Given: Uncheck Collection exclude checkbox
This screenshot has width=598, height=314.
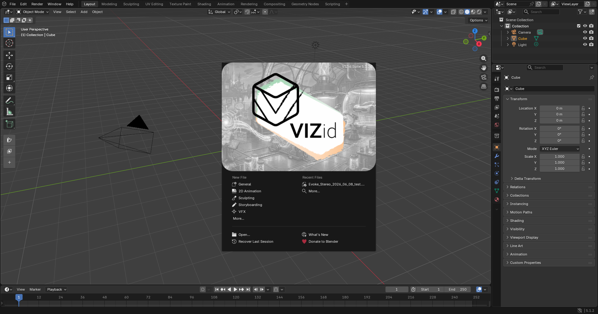Looking at the screenshot, I should [579, 26].
